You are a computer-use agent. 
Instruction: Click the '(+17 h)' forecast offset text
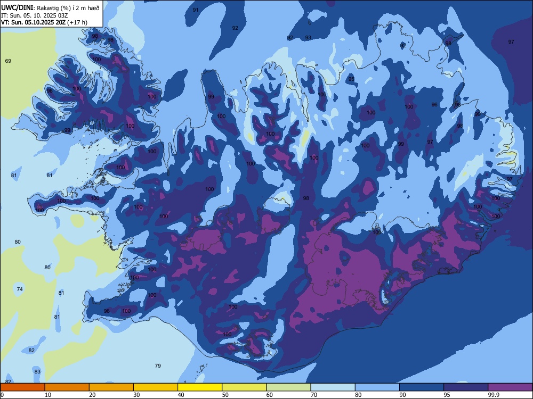pos(77,22)
